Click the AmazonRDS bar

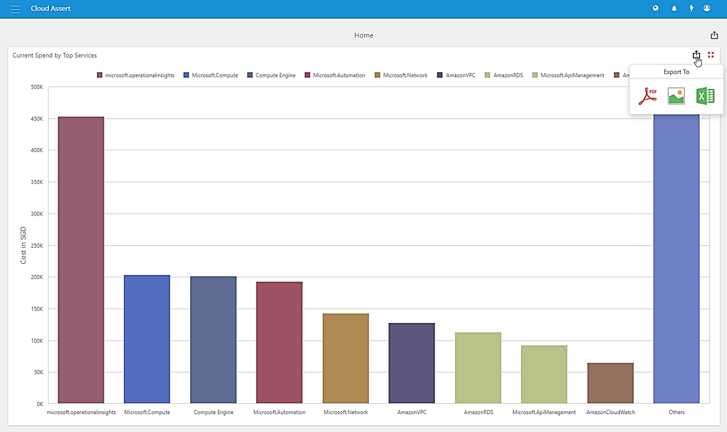478,368
